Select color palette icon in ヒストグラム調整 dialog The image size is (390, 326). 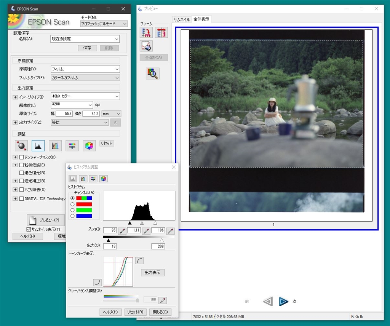coord(104,179)
